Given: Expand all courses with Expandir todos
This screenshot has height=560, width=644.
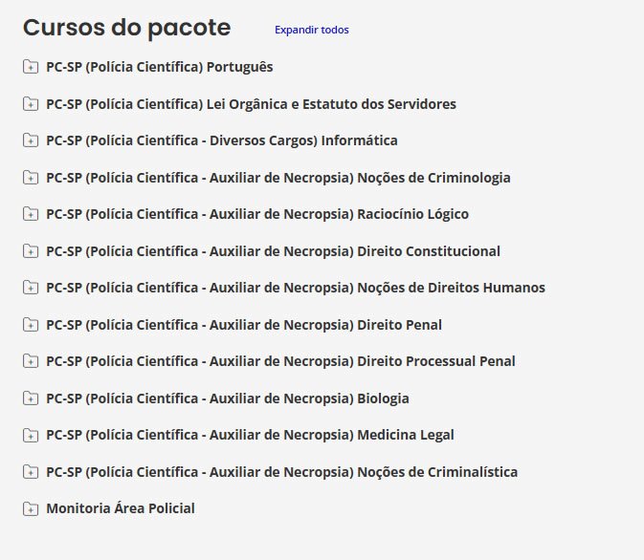Looking at the screenshot, I should point(311,30).
